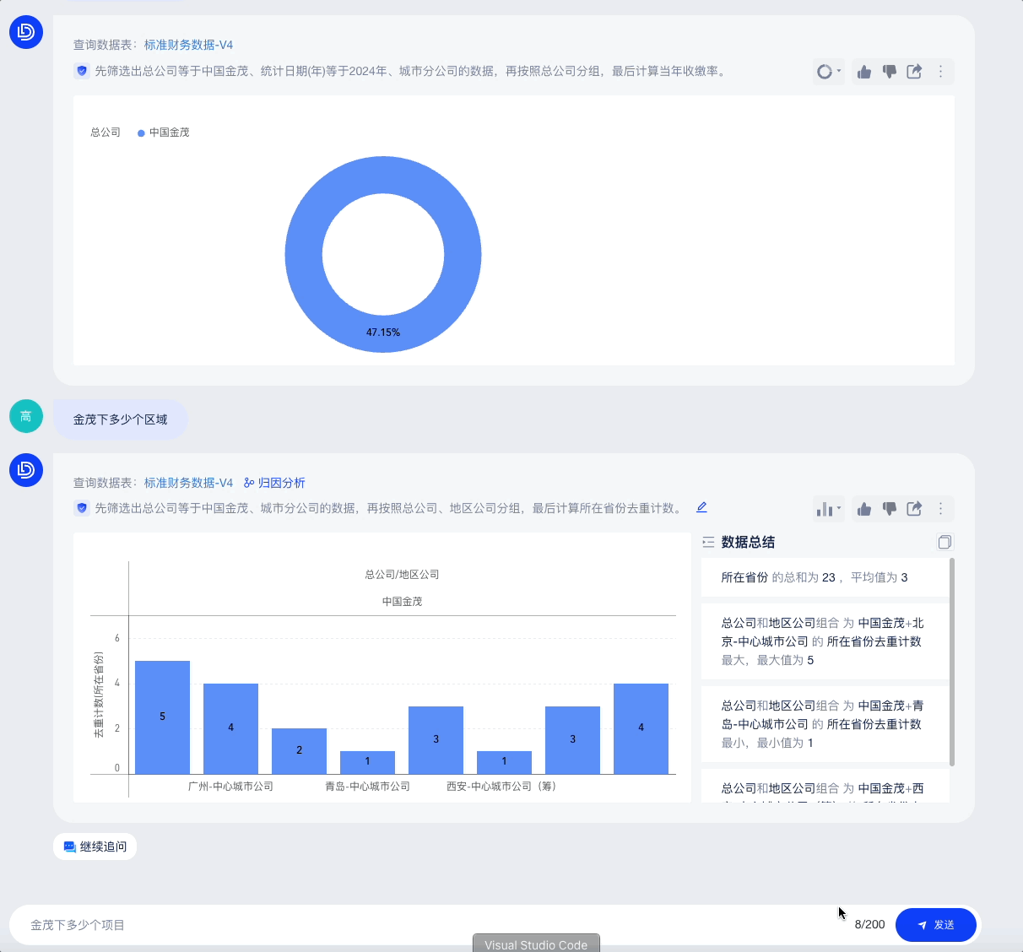This screenshot has height=952, width=1023.
Task: Click the data summary panel scrollbar
Action: point(952,662)
